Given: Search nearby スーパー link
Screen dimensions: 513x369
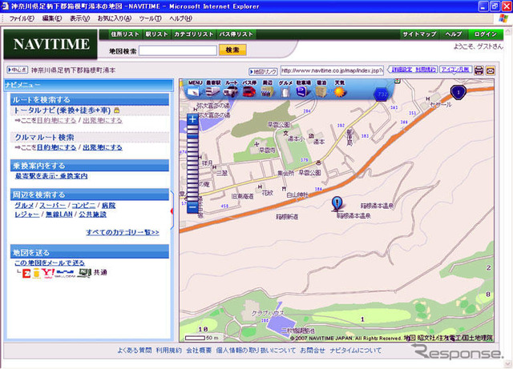Looking at the screenshot, I should [x=53, y=206].
